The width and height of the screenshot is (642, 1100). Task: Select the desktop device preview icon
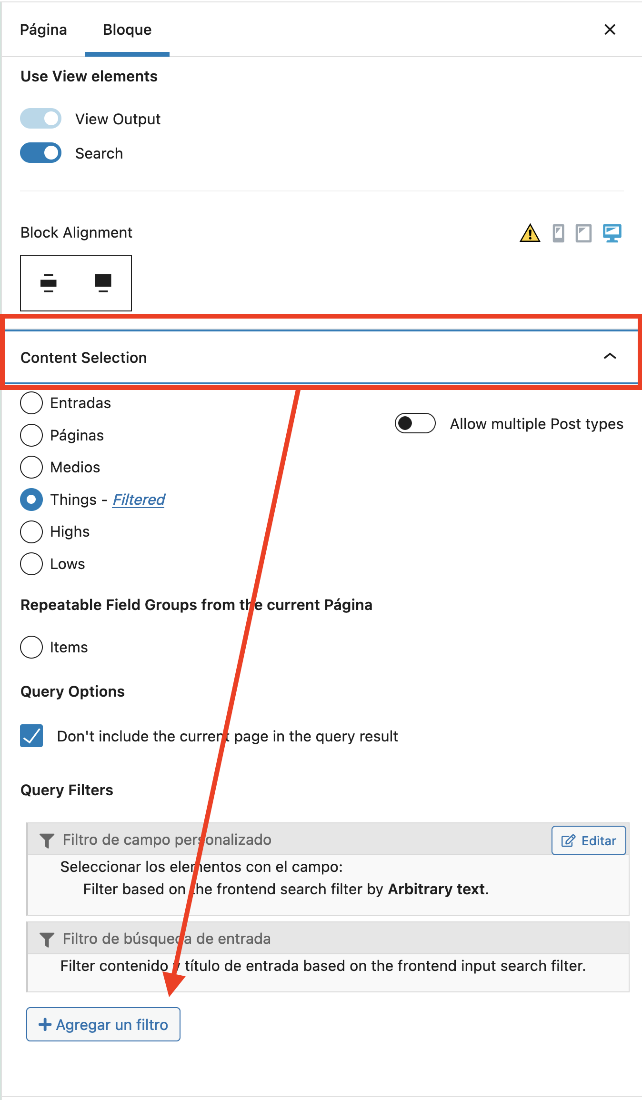click(x=612, y=233)
